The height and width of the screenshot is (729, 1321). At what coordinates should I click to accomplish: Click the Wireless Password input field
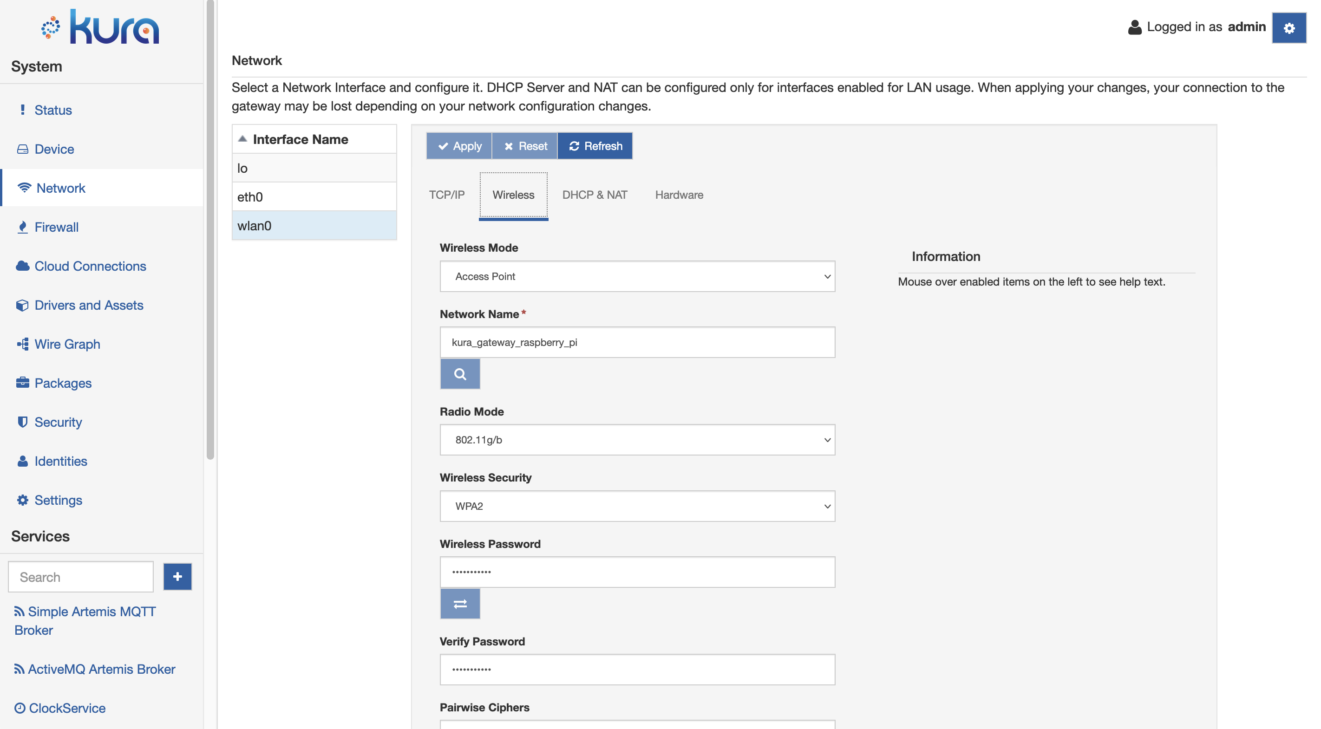pos(638,571)
